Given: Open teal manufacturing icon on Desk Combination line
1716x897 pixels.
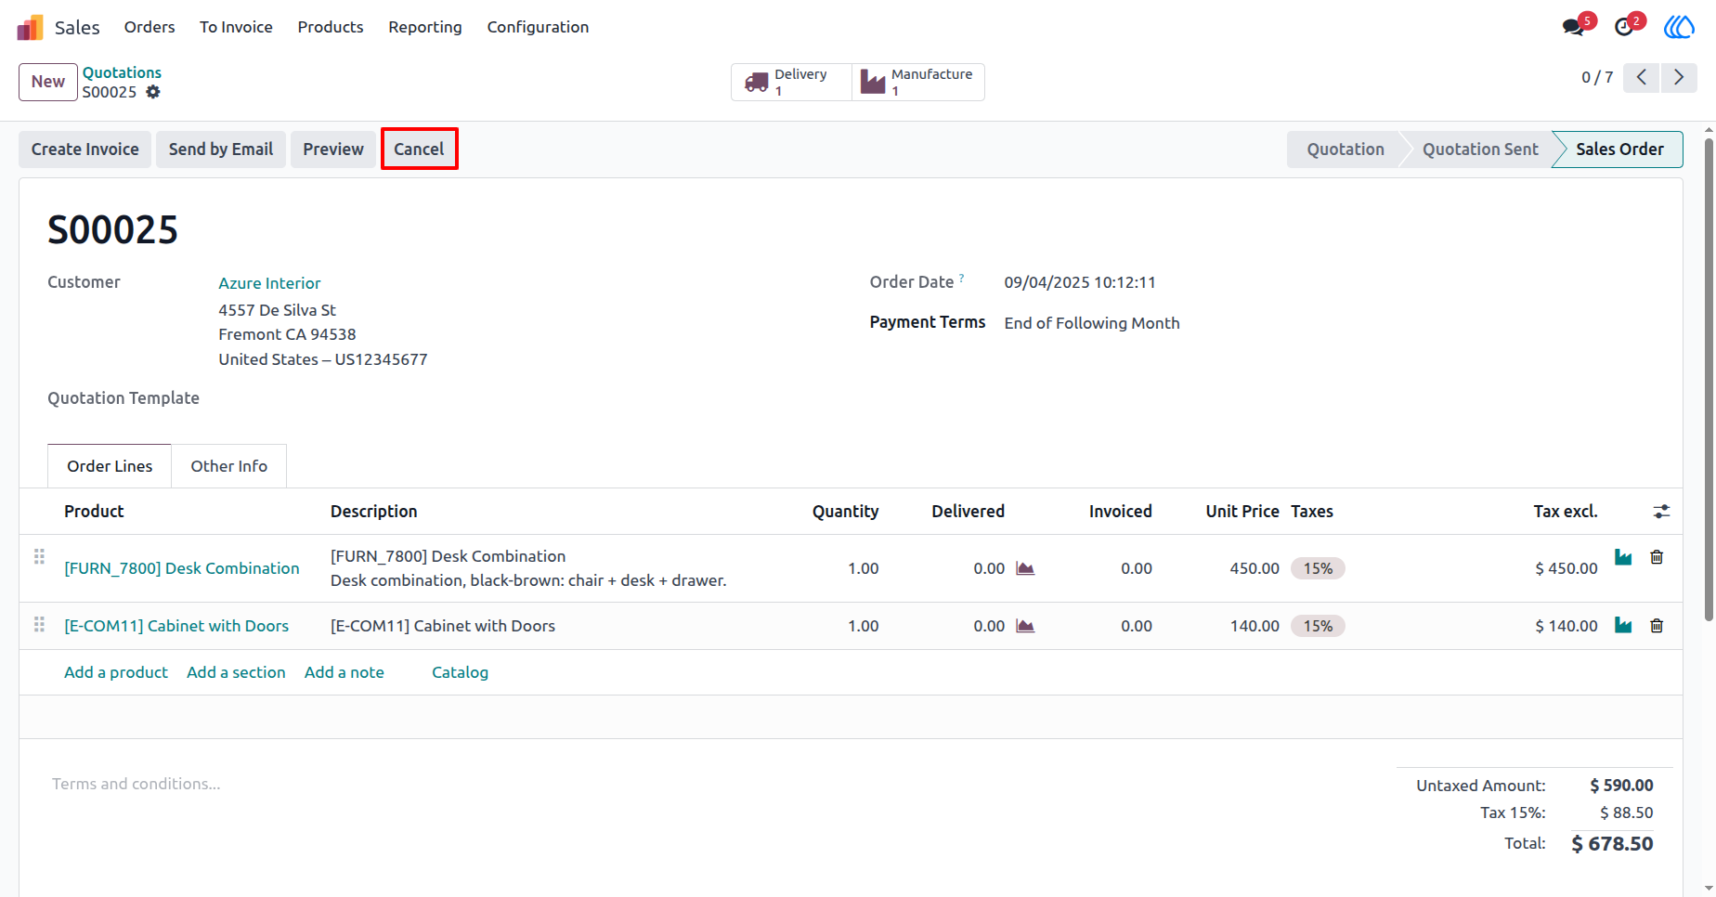Looking at the screenshot, I should pos(1623,557).
